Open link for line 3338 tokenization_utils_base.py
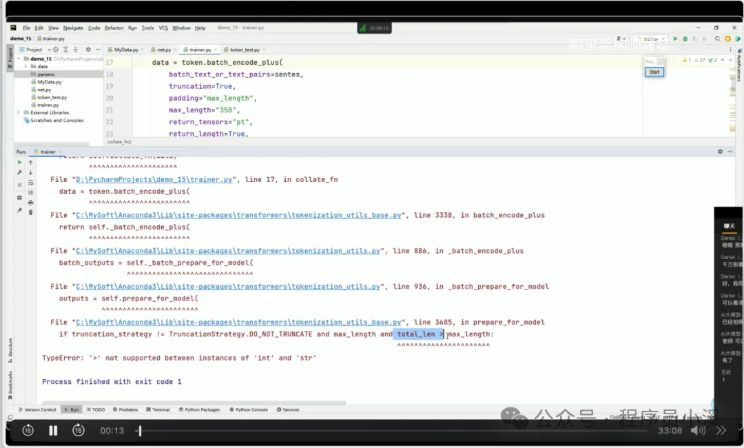 point(238,216)
